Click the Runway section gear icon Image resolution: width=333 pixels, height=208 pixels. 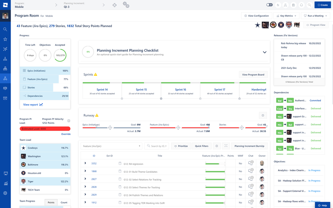pyautogui.click(x=263, y=115)
